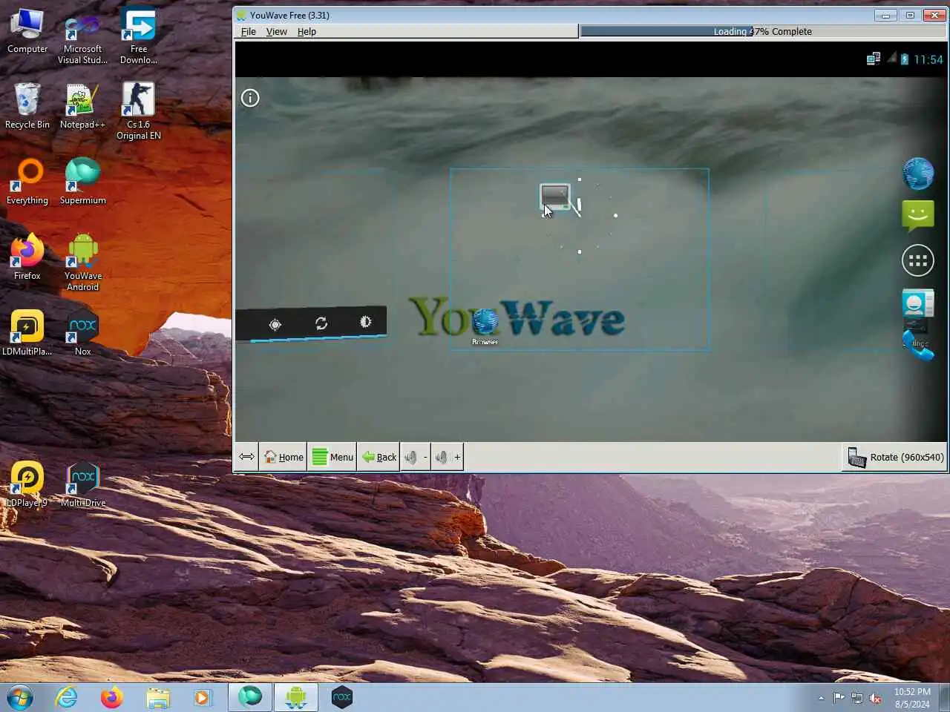
Task: Show hidden icons in the system tray
Action: (821, 698)
